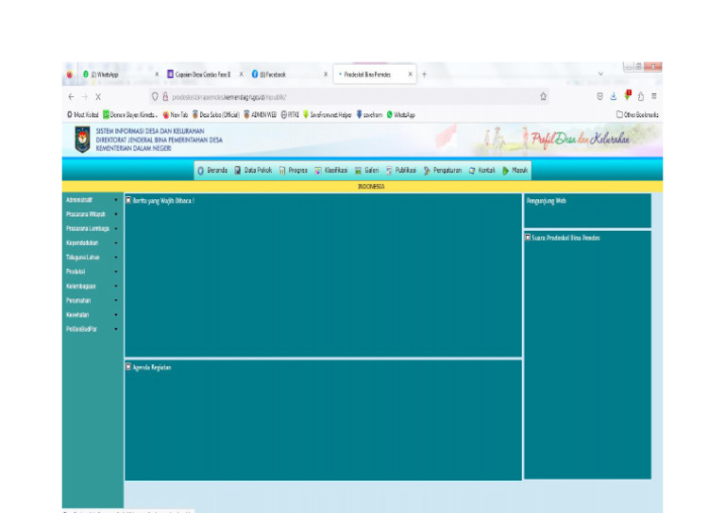The image size is (725, 513).
Task: Open the Most Visited bookmark
Action: point(83,114)
